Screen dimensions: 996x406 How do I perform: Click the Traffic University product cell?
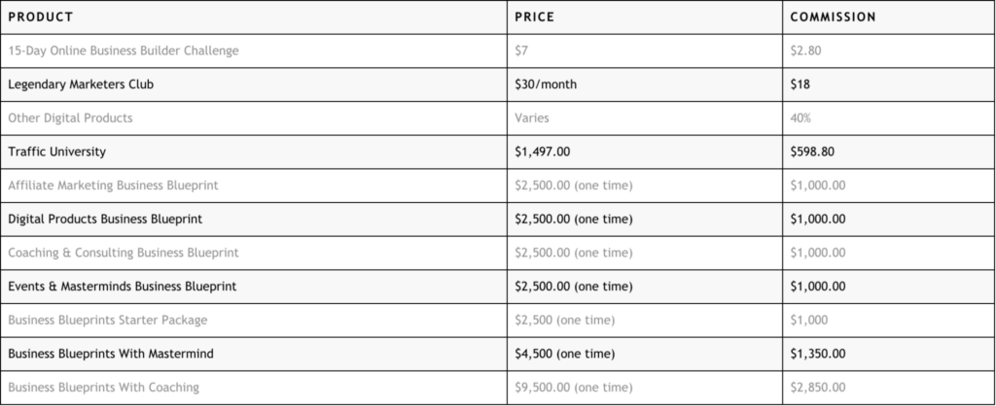click(x=56, y=152)
